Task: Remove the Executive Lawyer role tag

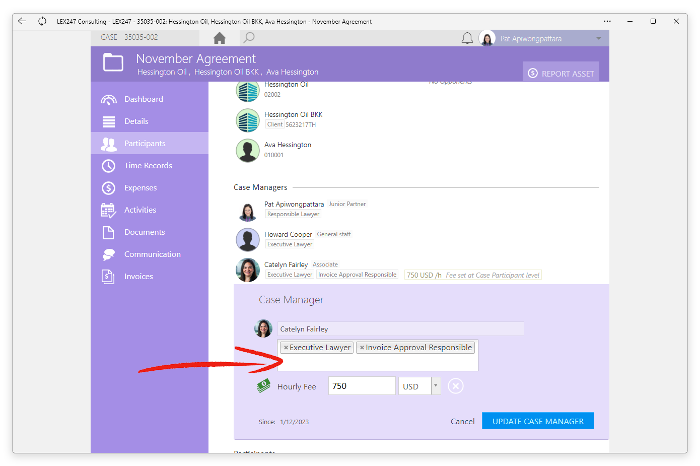Action: point(286,348)
